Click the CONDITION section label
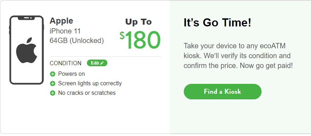311x136 pixels. point(65,63)
